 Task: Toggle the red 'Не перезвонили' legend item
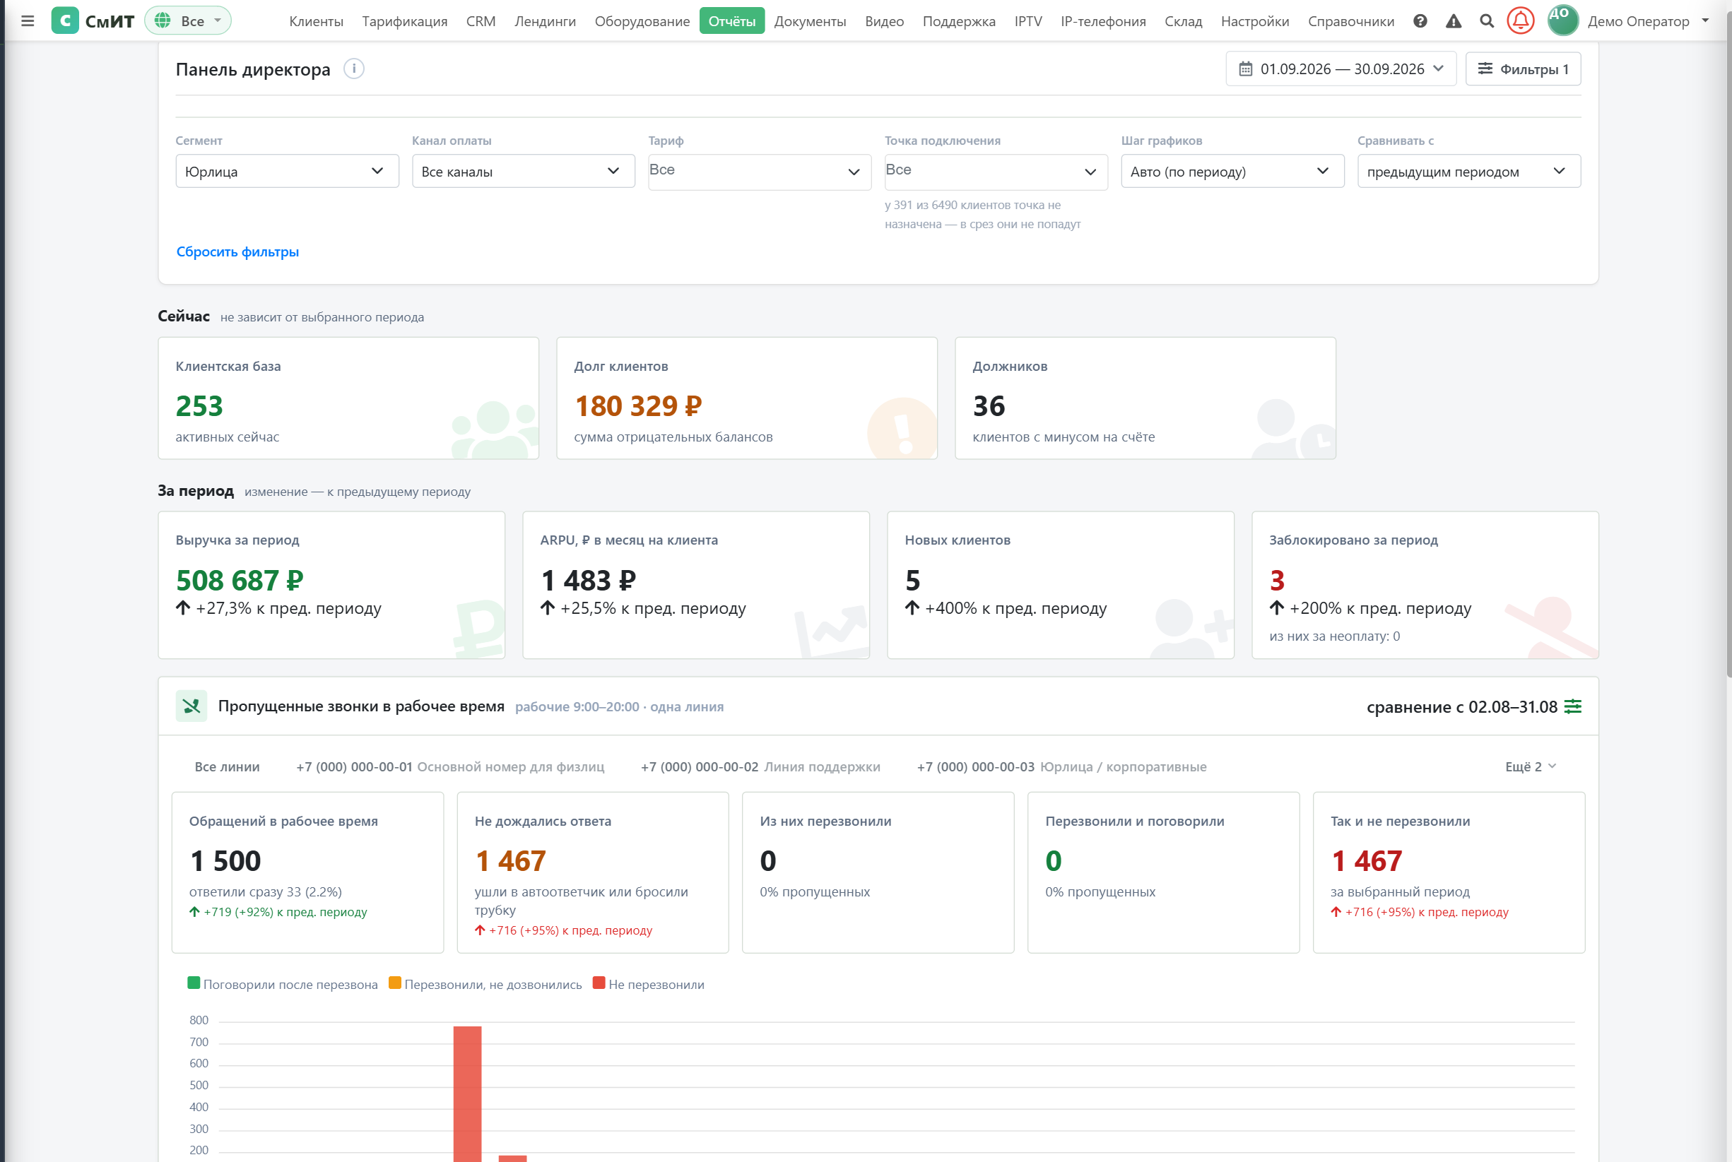click(649, 984)
